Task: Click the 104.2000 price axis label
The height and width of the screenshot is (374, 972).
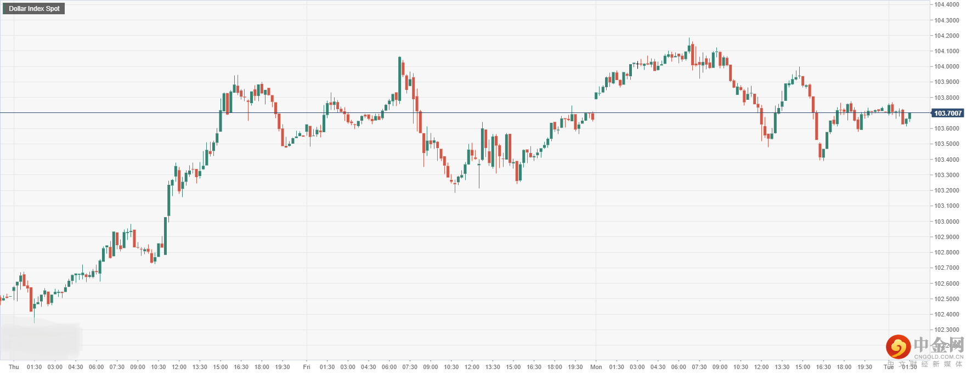Action: 947,36
